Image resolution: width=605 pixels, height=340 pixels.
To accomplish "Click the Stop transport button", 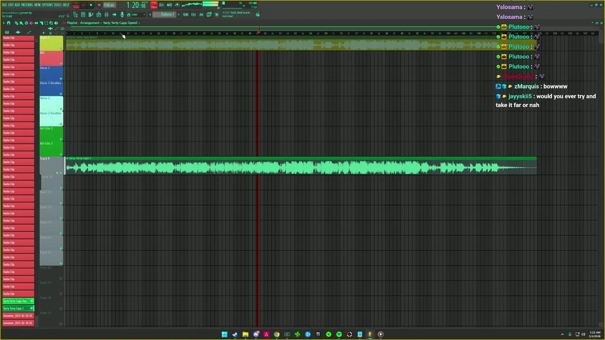I will click(91, 5).
